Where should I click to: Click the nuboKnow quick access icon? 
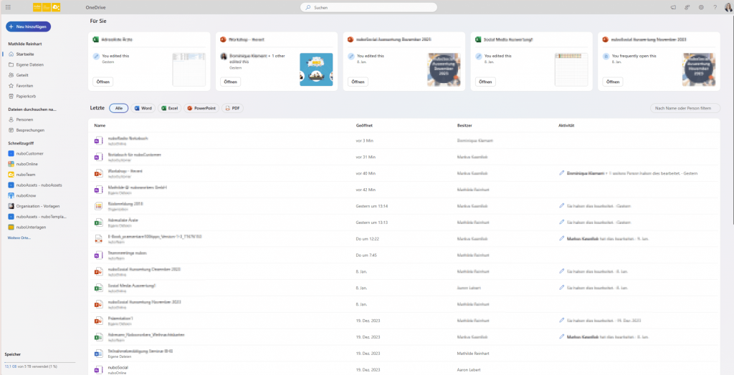pos(11,195)
